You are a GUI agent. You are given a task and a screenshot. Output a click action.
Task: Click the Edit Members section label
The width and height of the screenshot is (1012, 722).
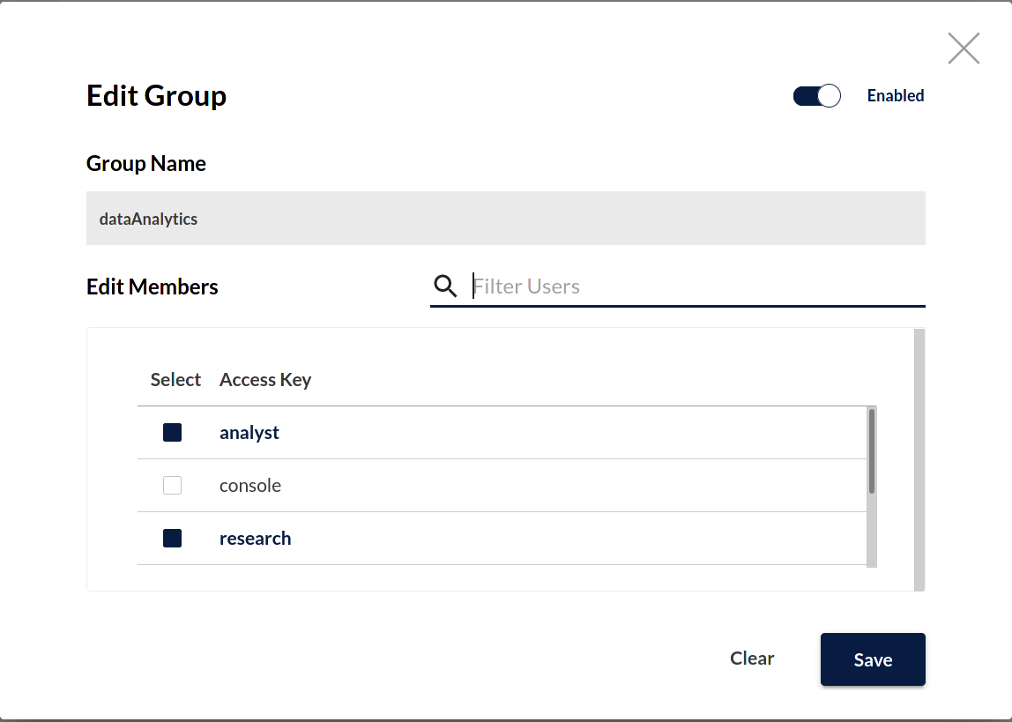[152, 286]
